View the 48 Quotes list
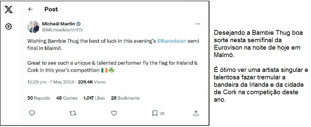The image size is (311, 127). (67, 98)
